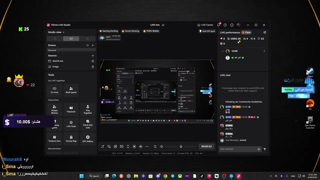Open LIVE info in title bar
This screenshot has height=180, width=320.
(x=155, y=25)
